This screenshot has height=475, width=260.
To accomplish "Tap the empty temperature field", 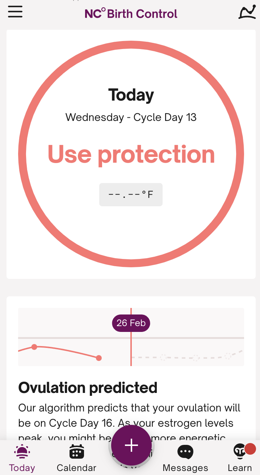I will tap(131, 195).
